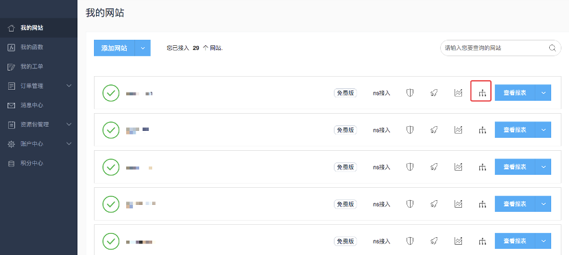This screenshot has height=255, width=569.
Task: Open the dropdown next to first 查看报表
Action: coord(543,93)
